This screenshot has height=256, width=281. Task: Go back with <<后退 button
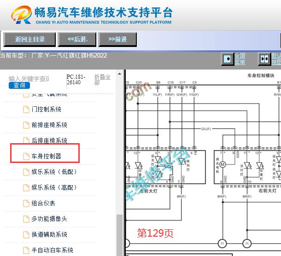77,40
